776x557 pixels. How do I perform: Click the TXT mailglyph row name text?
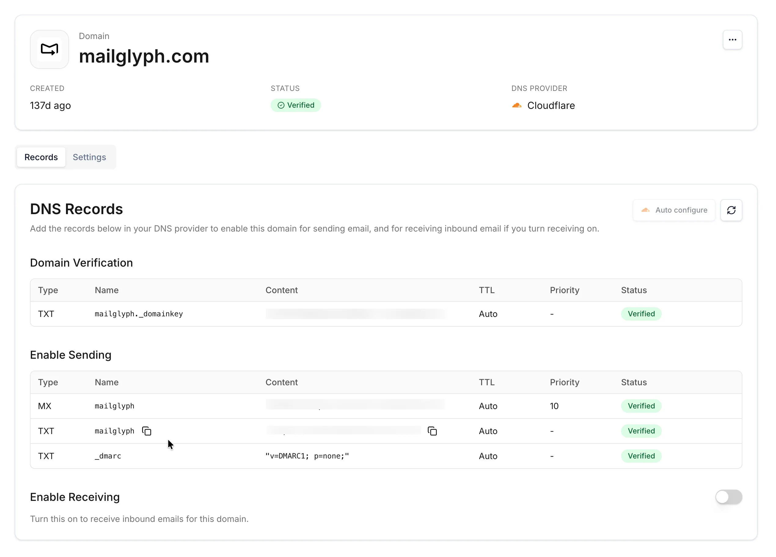115,431
